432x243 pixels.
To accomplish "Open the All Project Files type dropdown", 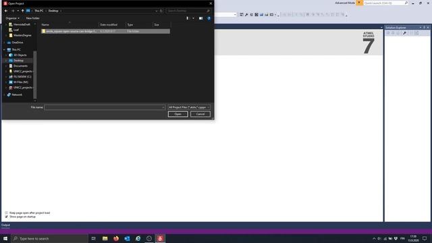I will [x=189, y=107].
